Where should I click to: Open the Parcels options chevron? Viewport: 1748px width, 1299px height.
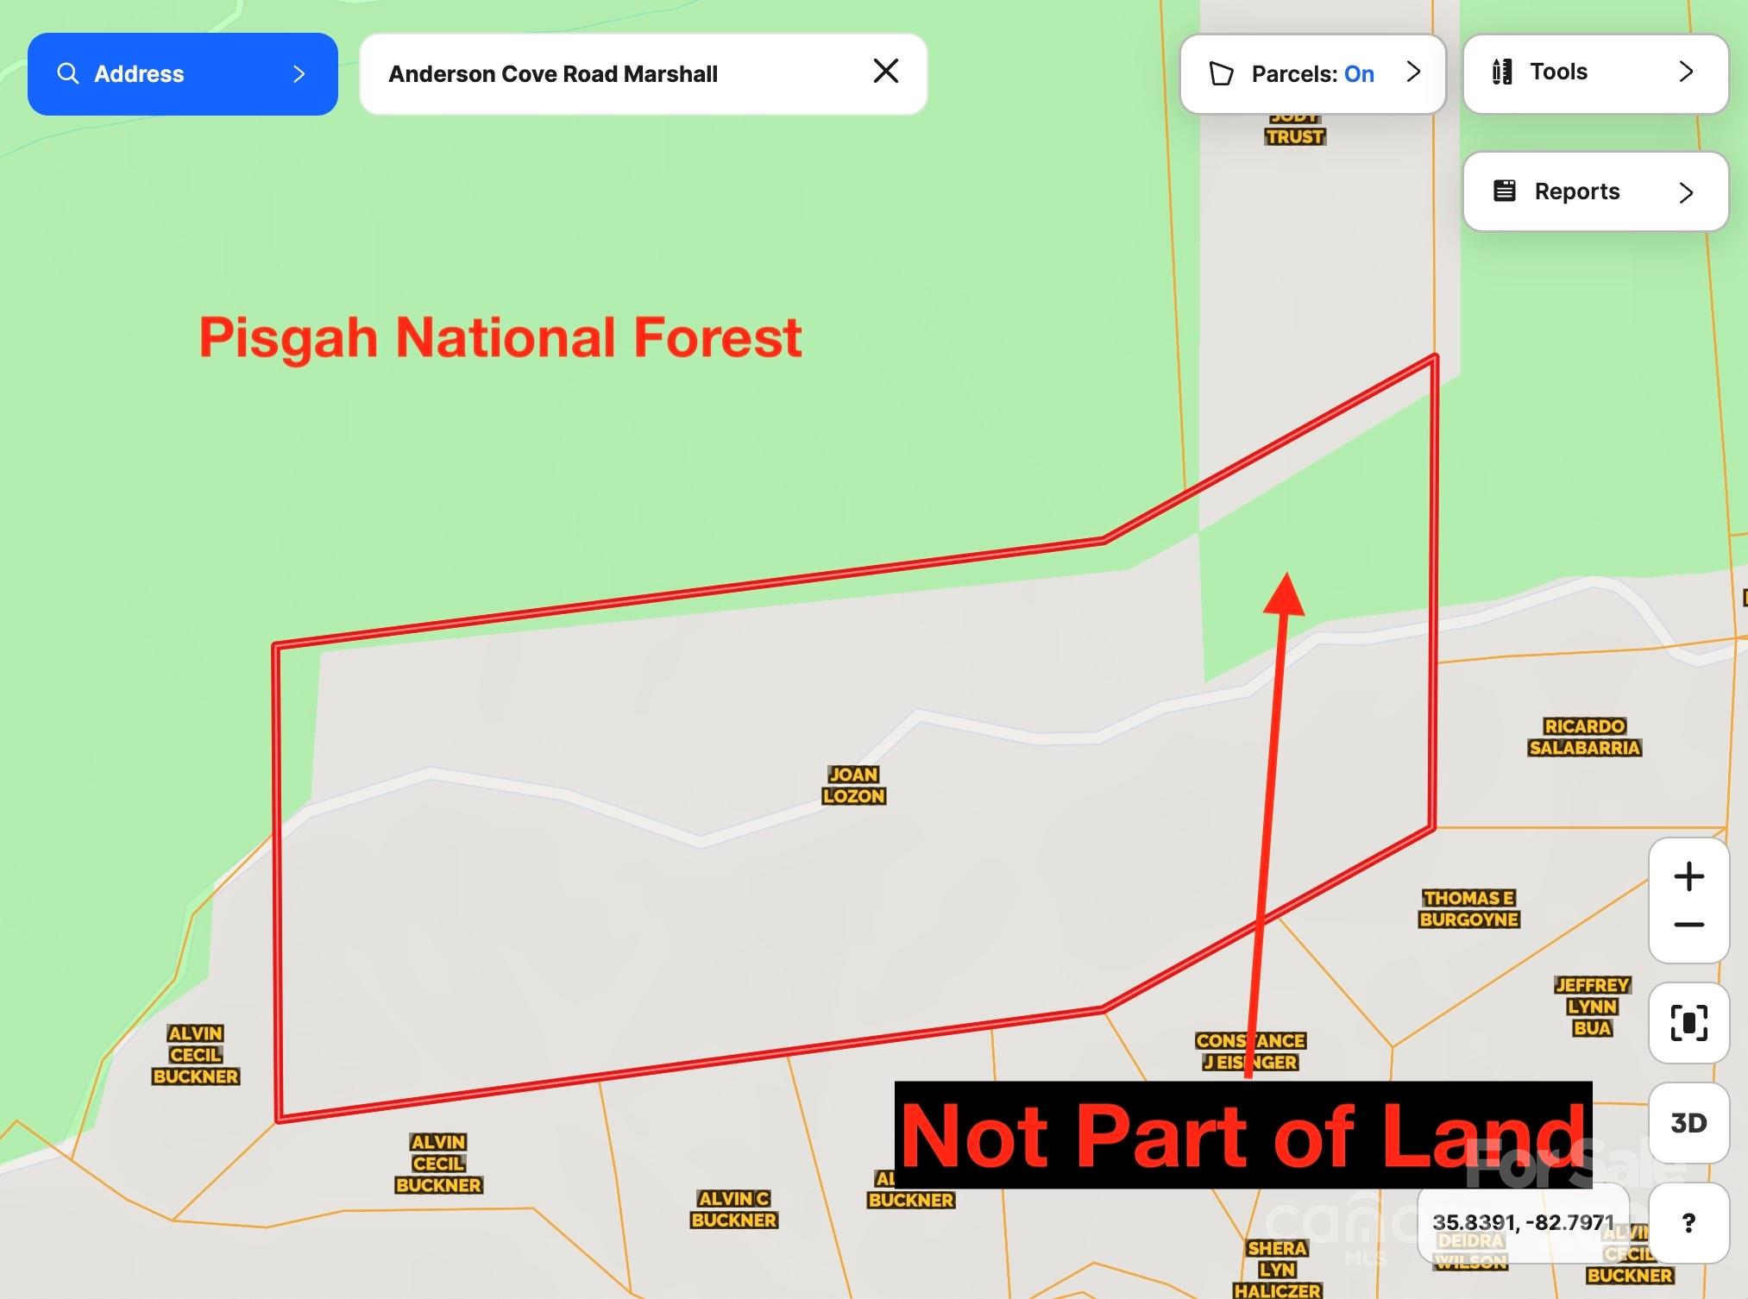[1413, 72]
